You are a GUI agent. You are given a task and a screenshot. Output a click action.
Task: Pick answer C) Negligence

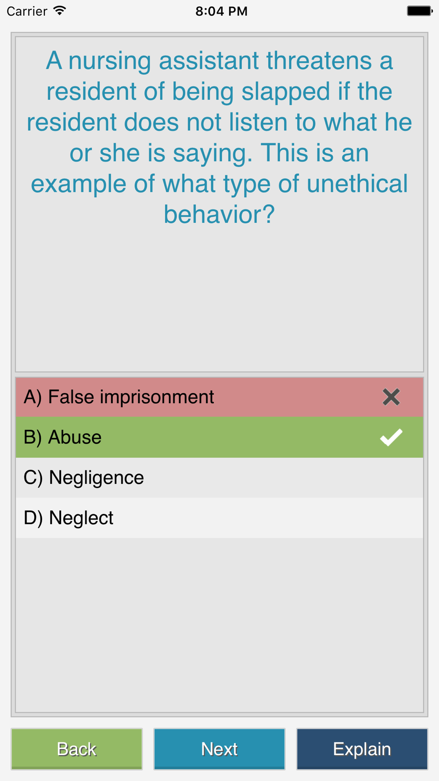[96, 478]
